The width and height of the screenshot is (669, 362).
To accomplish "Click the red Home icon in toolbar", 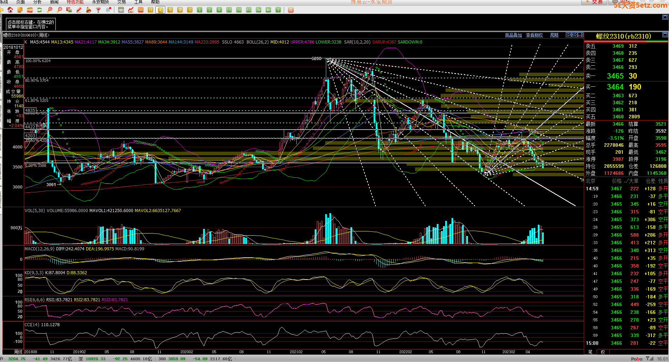I will (10, 10).
